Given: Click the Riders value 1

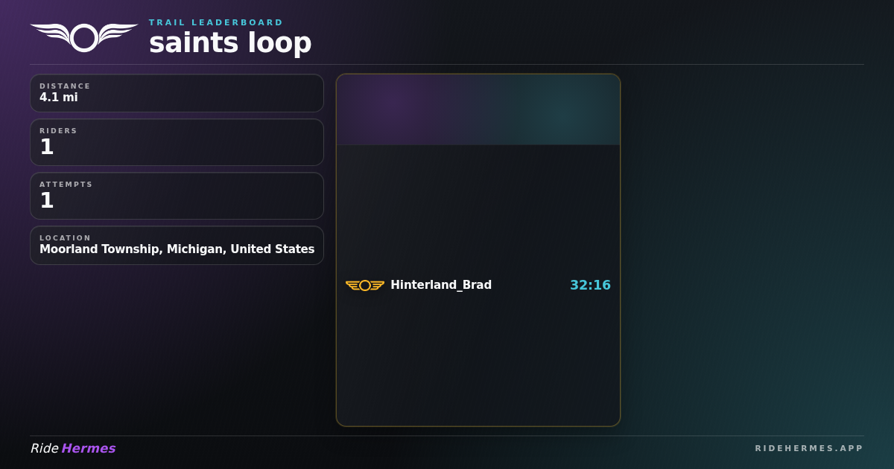Looking at the screenshot, I should pyautogui.click(x=47, y=147).
